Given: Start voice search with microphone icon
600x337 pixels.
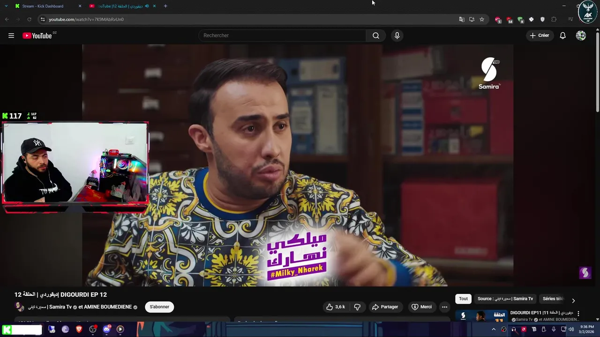Looking at the screenshot, I should point(397,36).
